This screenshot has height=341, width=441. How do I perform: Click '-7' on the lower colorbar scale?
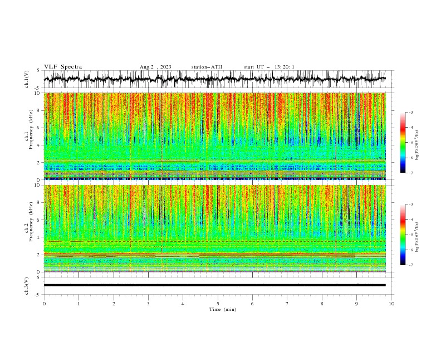click(411, 265)
